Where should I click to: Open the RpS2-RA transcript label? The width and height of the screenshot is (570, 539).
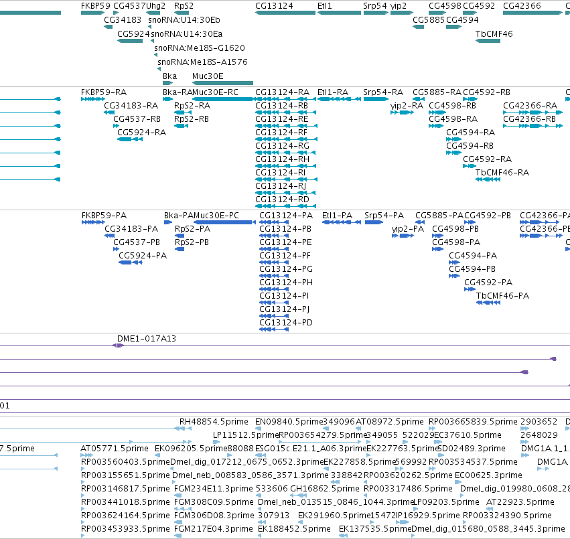click(x=192, y=106)
